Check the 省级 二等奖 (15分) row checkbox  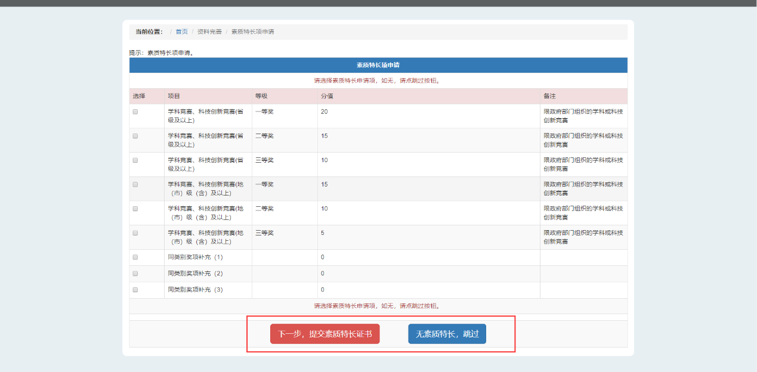click(135, 136)
